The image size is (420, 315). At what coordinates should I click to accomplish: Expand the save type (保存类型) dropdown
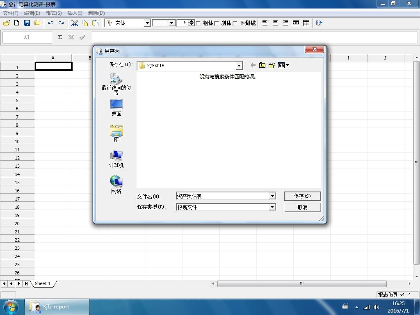(x=272, y=207)
